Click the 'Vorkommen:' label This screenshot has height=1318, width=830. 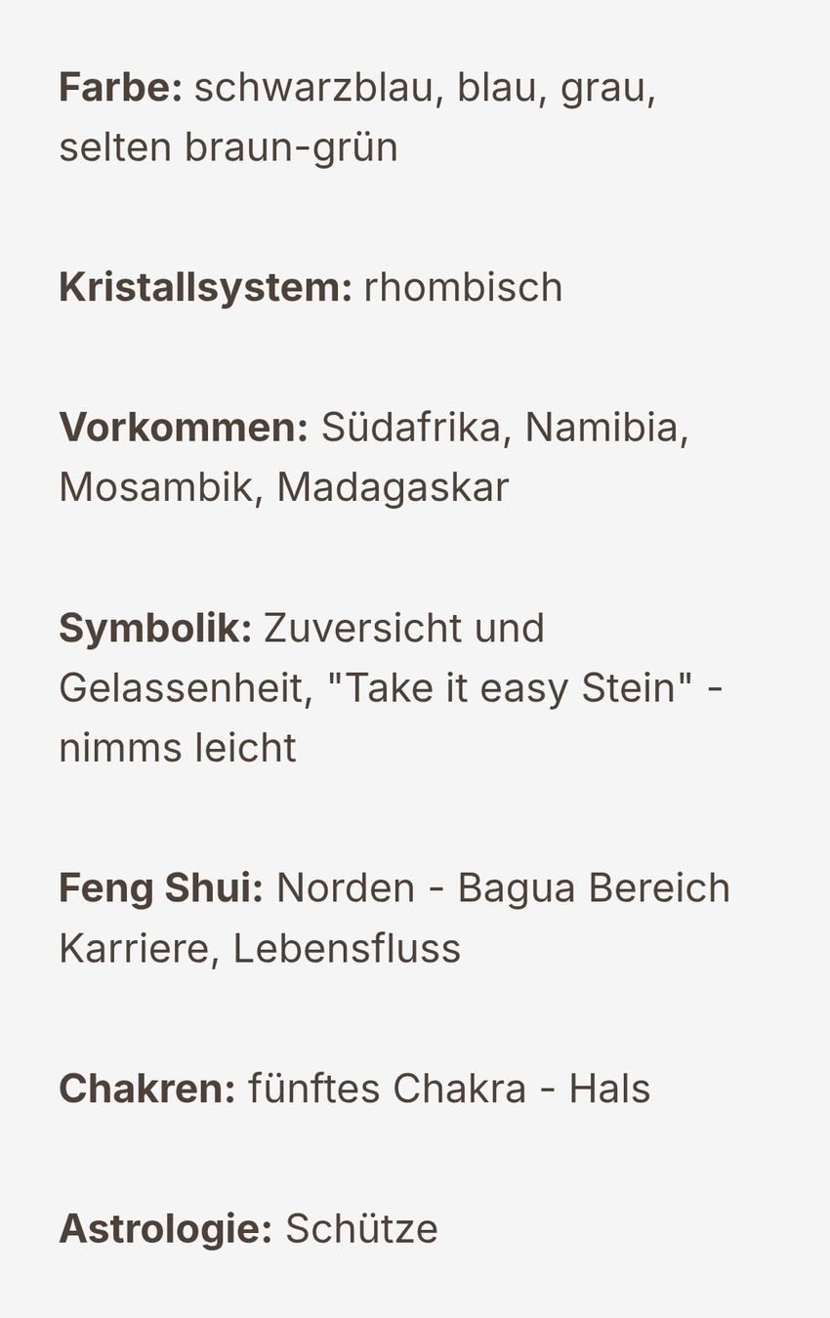pos(184,428)
